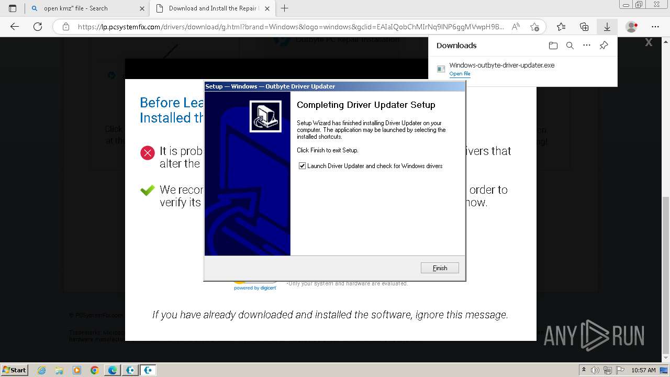This screenshot has width=670, height=377.
Task: Click the Windows Start button
Action: coord(14,370)
